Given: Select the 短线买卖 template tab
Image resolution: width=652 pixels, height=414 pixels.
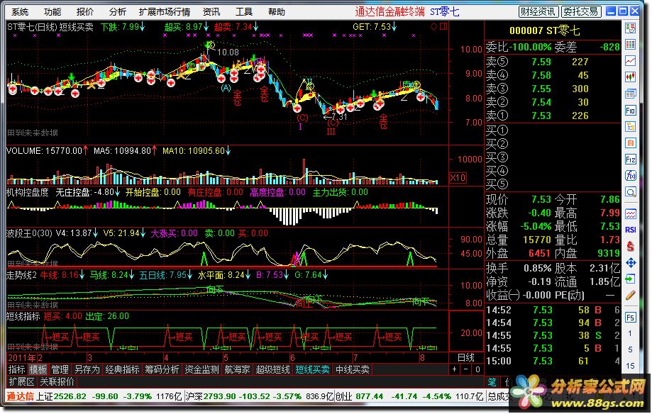Looking at the screenshot, I should click(312, 369).
